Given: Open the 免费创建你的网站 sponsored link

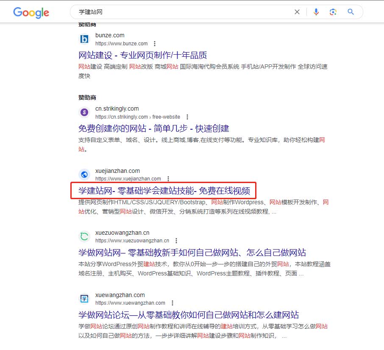Looking at the screenshot, I should tap(153, 128).
